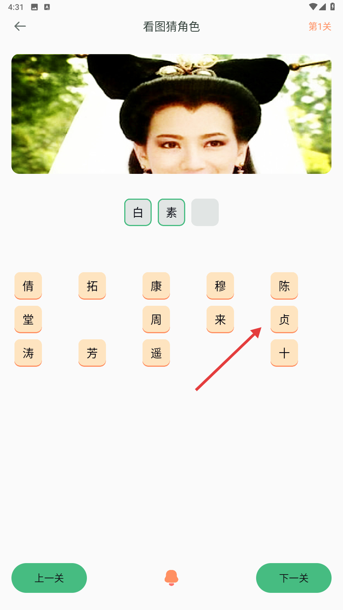Open the image notification status icon
The height and width of the screenshot is (610, 343).
click(x=34, y=7)
